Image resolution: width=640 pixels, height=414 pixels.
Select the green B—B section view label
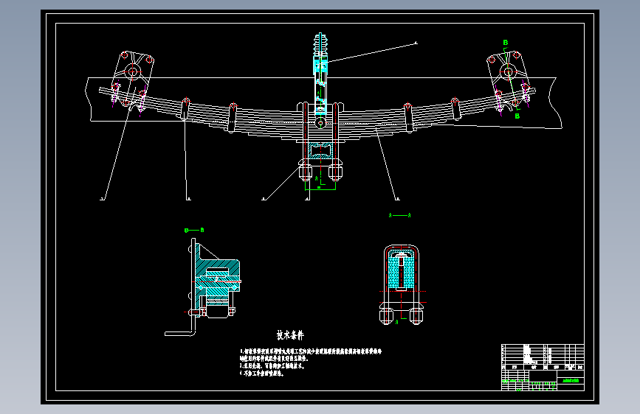[194, 231]
